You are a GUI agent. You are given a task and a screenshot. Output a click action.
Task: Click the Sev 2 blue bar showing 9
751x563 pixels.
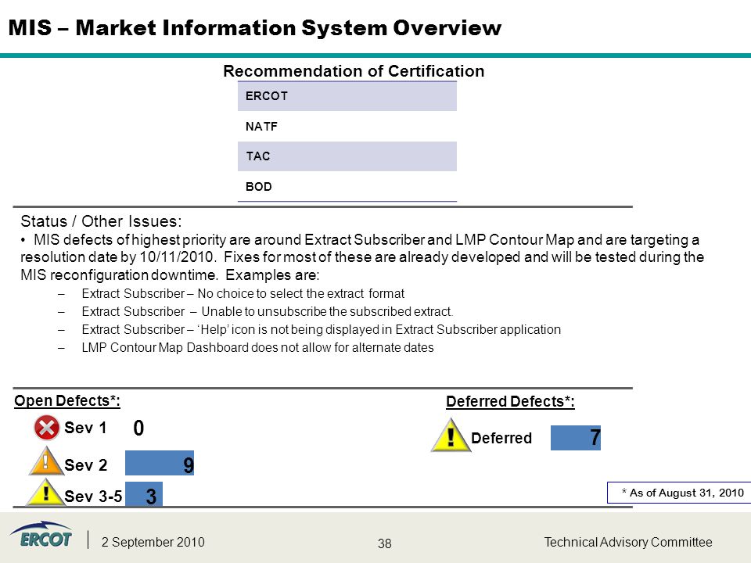point(160,463)
